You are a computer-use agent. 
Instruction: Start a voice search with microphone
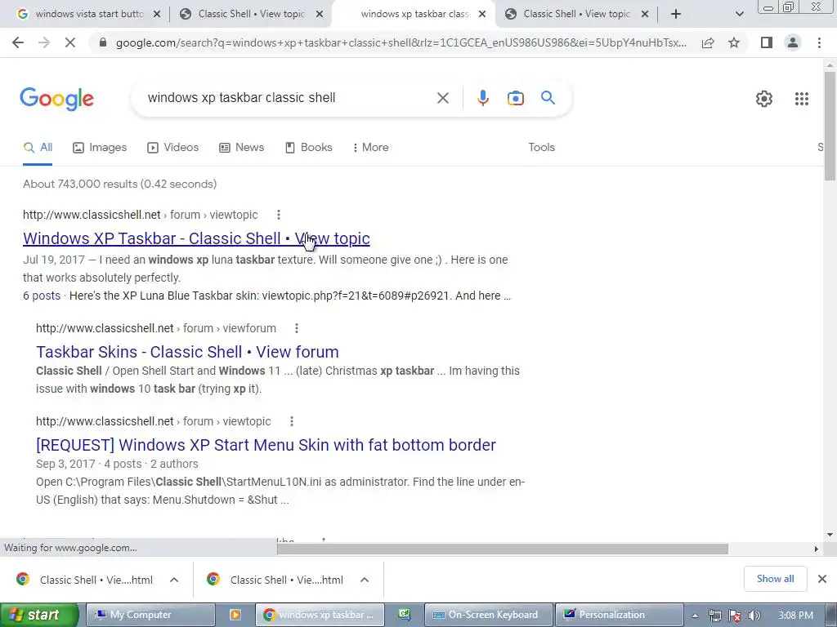coord(482,98)
